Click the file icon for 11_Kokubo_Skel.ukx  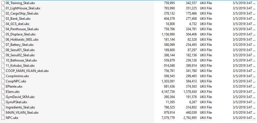[3, 66]
